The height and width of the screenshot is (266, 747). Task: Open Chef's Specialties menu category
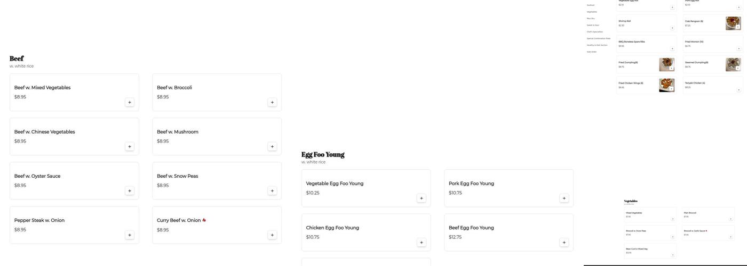595,32
